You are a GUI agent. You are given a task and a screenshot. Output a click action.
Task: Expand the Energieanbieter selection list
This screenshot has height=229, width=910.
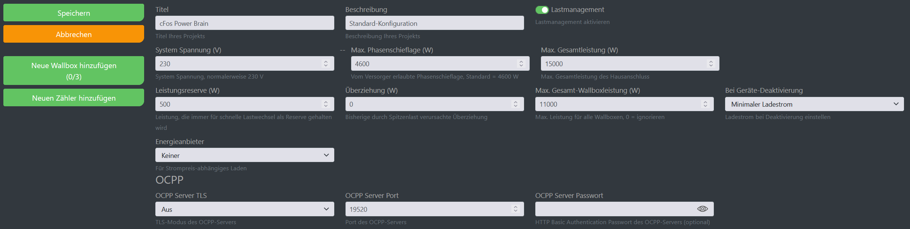pos(244,155)
